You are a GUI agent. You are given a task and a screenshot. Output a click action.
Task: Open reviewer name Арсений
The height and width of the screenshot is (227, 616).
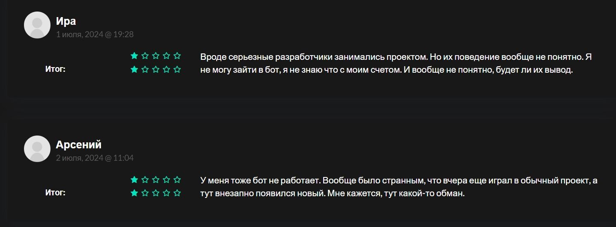[x=79, y=144]
